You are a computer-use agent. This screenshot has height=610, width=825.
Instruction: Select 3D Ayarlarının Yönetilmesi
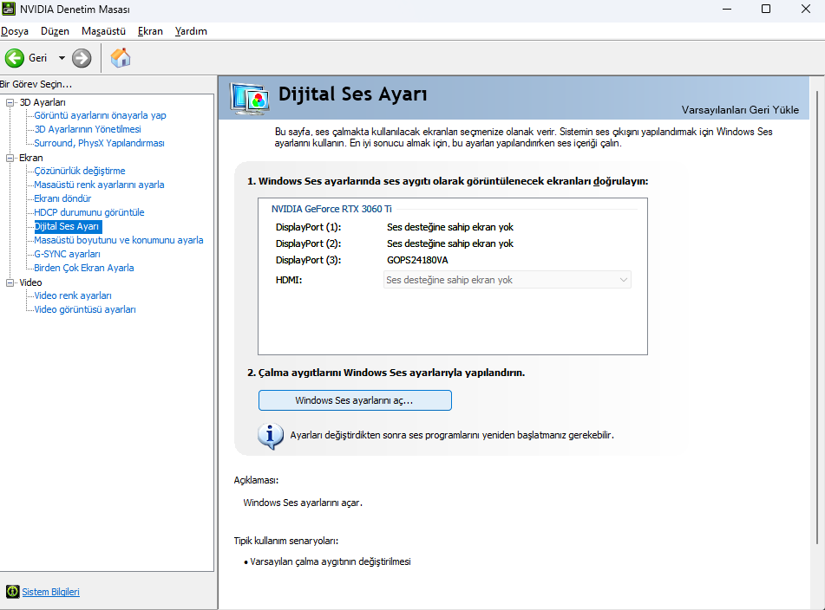pos(88,129)
